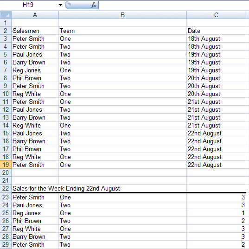Select 'Barry Brown' in row 16
Image resolution: width=249 pixels, height=249 pixels.
(35, 141)
